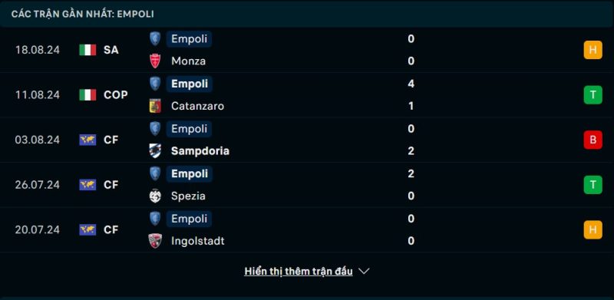
Task: Select the Empoli label in Catanzaro match
Action: point(190,84)
